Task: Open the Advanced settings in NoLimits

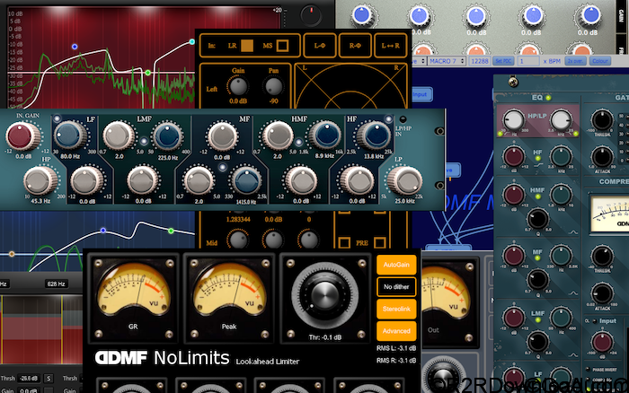Action: click(x=396, y=331)
